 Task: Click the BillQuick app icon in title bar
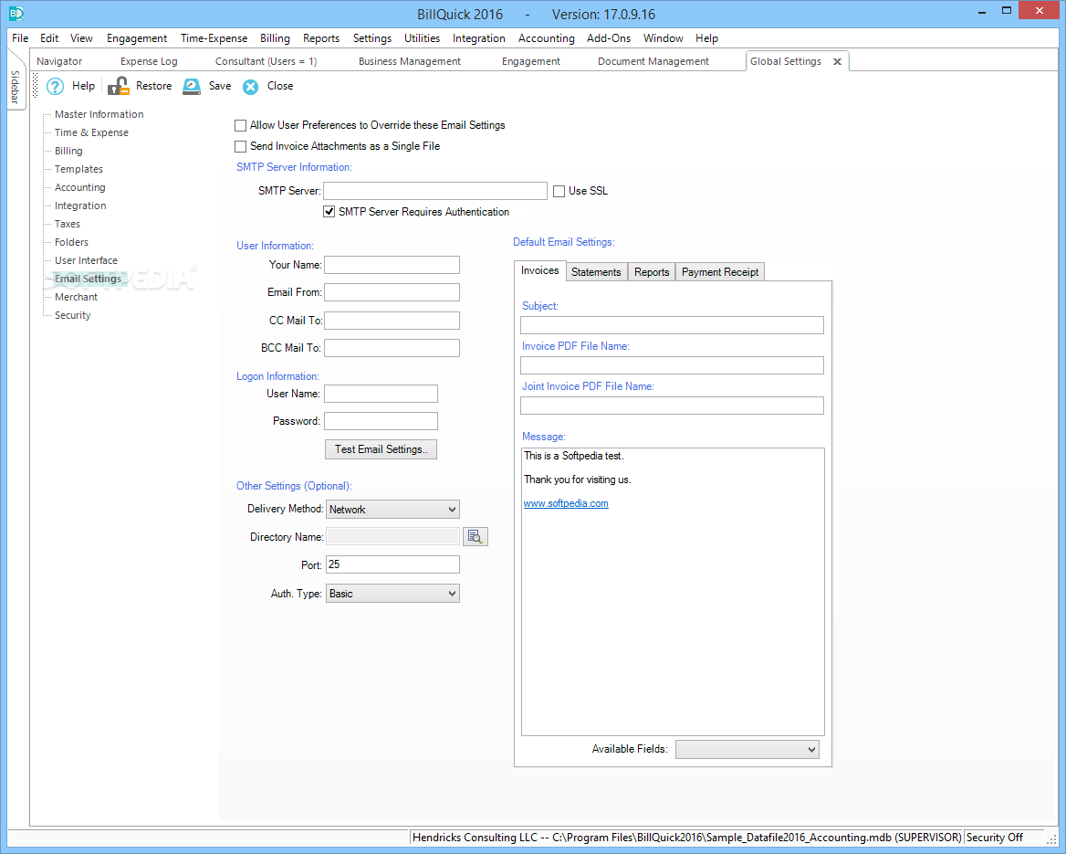16,13
